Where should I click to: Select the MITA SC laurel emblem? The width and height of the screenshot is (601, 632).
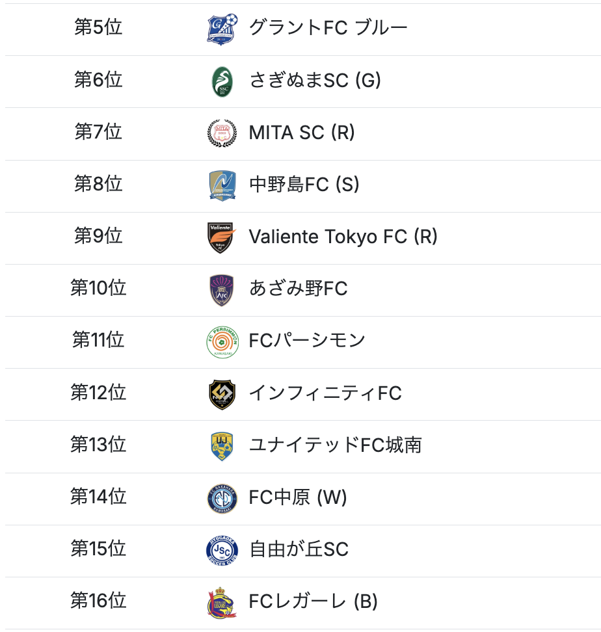222,133
